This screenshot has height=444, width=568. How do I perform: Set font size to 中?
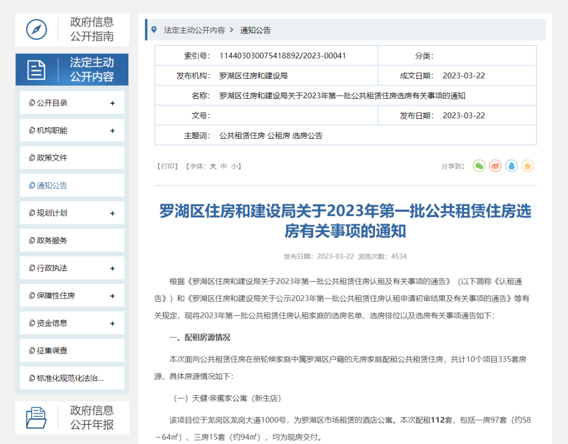pos(224,166)
